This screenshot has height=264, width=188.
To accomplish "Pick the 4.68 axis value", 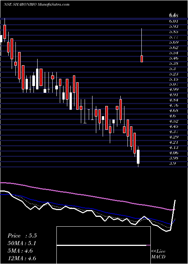I will [x=174, y=111].
